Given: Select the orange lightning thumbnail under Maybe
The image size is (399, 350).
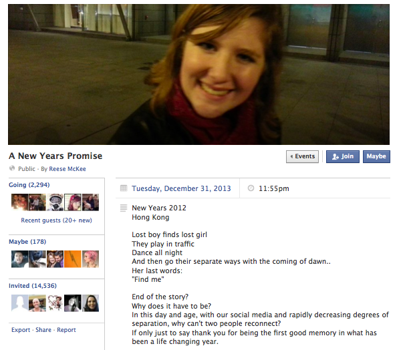Looking at the screenshot, I should 73,259.
